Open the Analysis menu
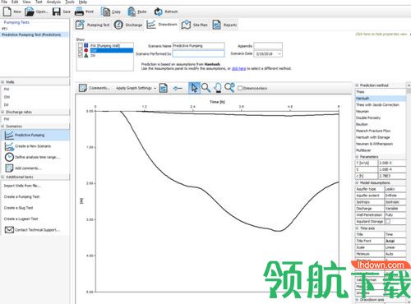This screenshot has height=304, width=411. 53,2
